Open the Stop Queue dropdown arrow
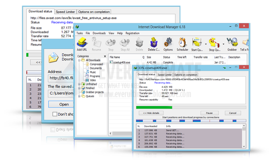 [223, 44]
